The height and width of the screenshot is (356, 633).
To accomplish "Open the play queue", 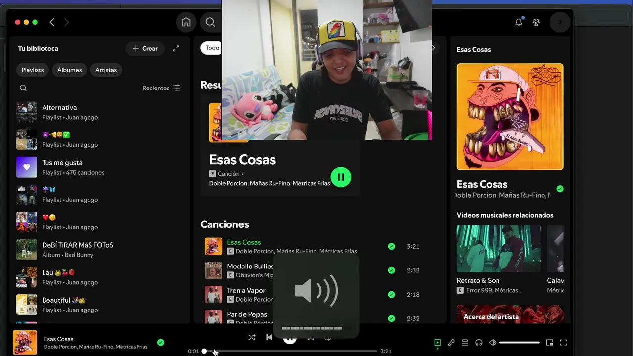I will 465,342.
